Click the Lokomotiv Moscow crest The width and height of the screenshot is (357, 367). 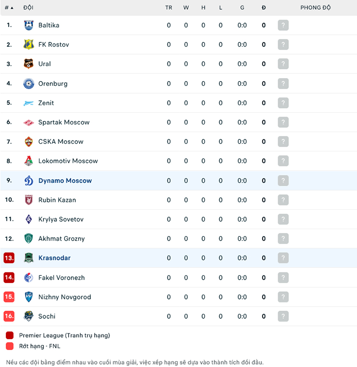click(x=29, y=161)
